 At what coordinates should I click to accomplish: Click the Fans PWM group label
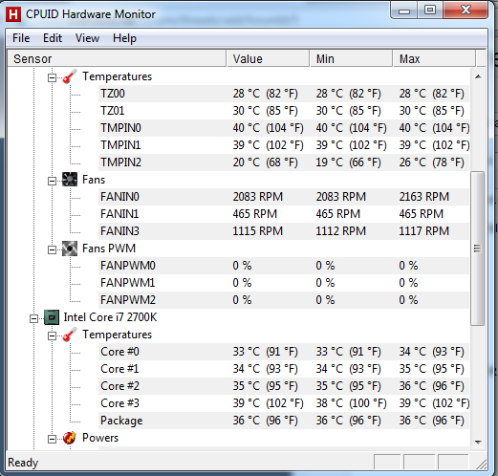(109, 249)
